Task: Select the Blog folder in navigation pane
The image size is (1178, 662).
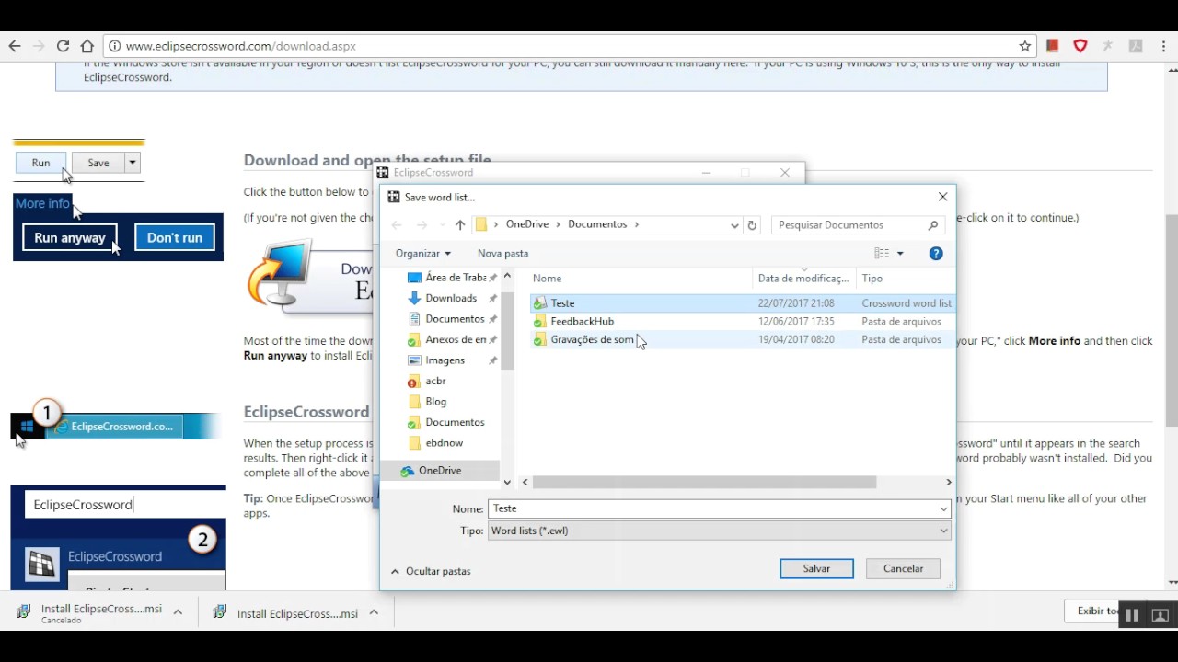Action: 428,402
